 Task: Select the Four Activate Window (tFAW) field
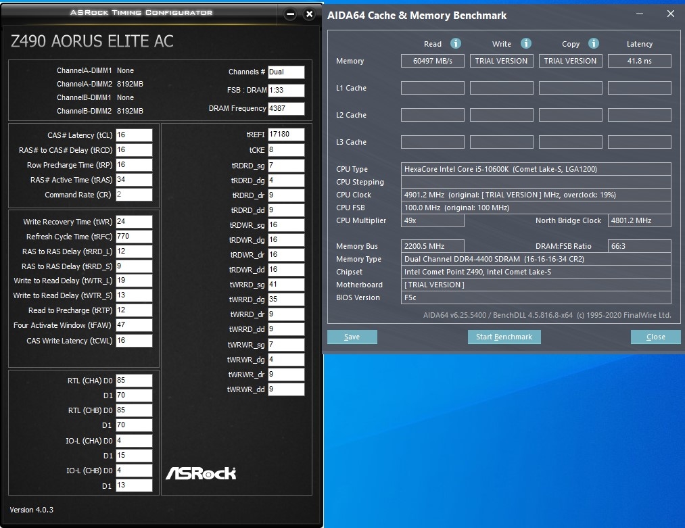134,325
